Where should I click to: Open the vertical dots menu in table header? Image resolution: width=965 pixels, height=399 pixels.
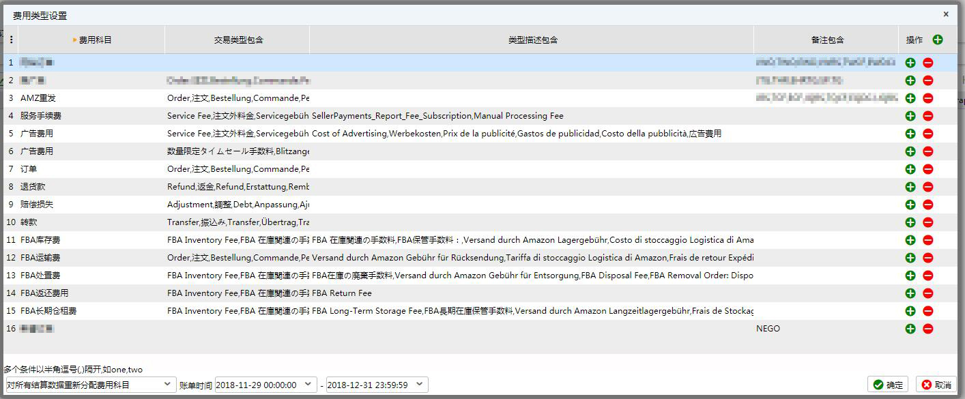(x=10, y=40)
